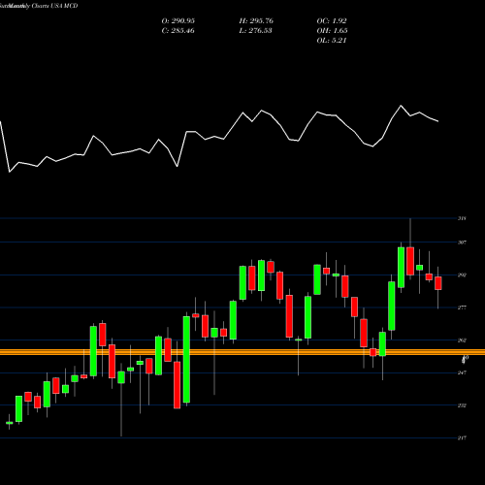485x485 pixels.
Task: Click the 292 price axis label
Action: pyautogui.click(x=462, y=275)
